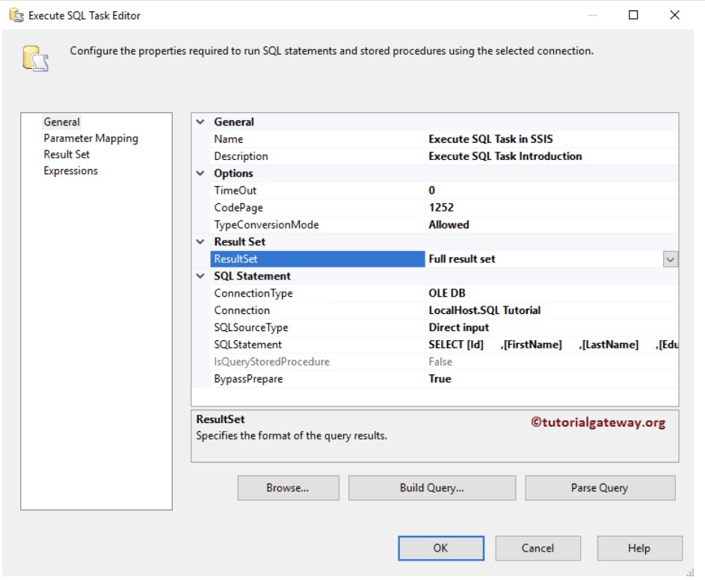Select the Full result set value
Screen dimensions: 705x580
[x=544, y=259]
